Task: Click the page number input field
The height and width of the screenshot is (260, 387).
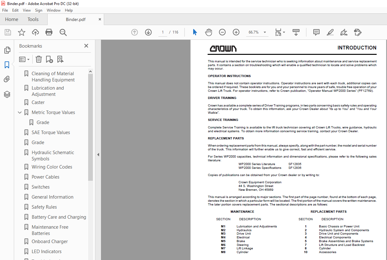Action: click(162, 32)
